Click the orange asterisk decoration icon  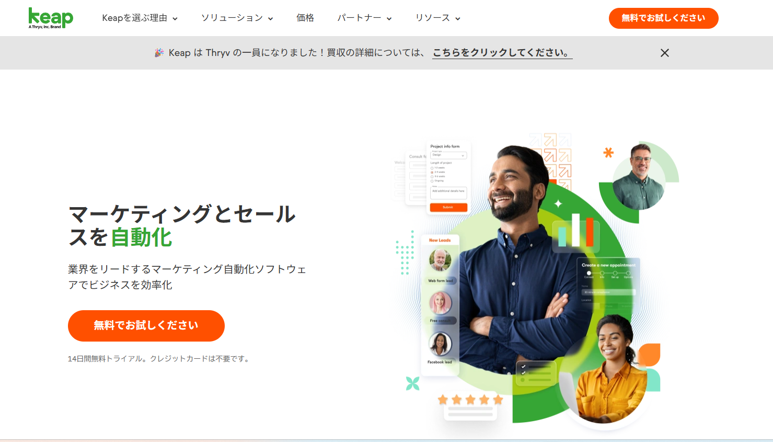click(608, 153)
